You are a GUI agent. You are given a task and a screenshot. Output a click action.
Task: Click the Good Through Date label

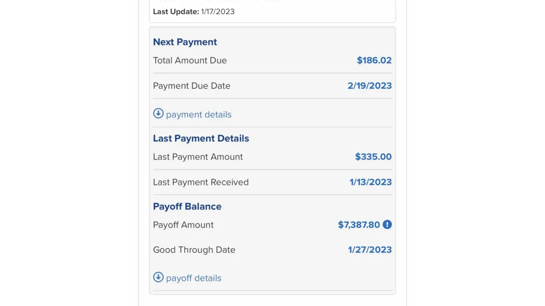194,250
